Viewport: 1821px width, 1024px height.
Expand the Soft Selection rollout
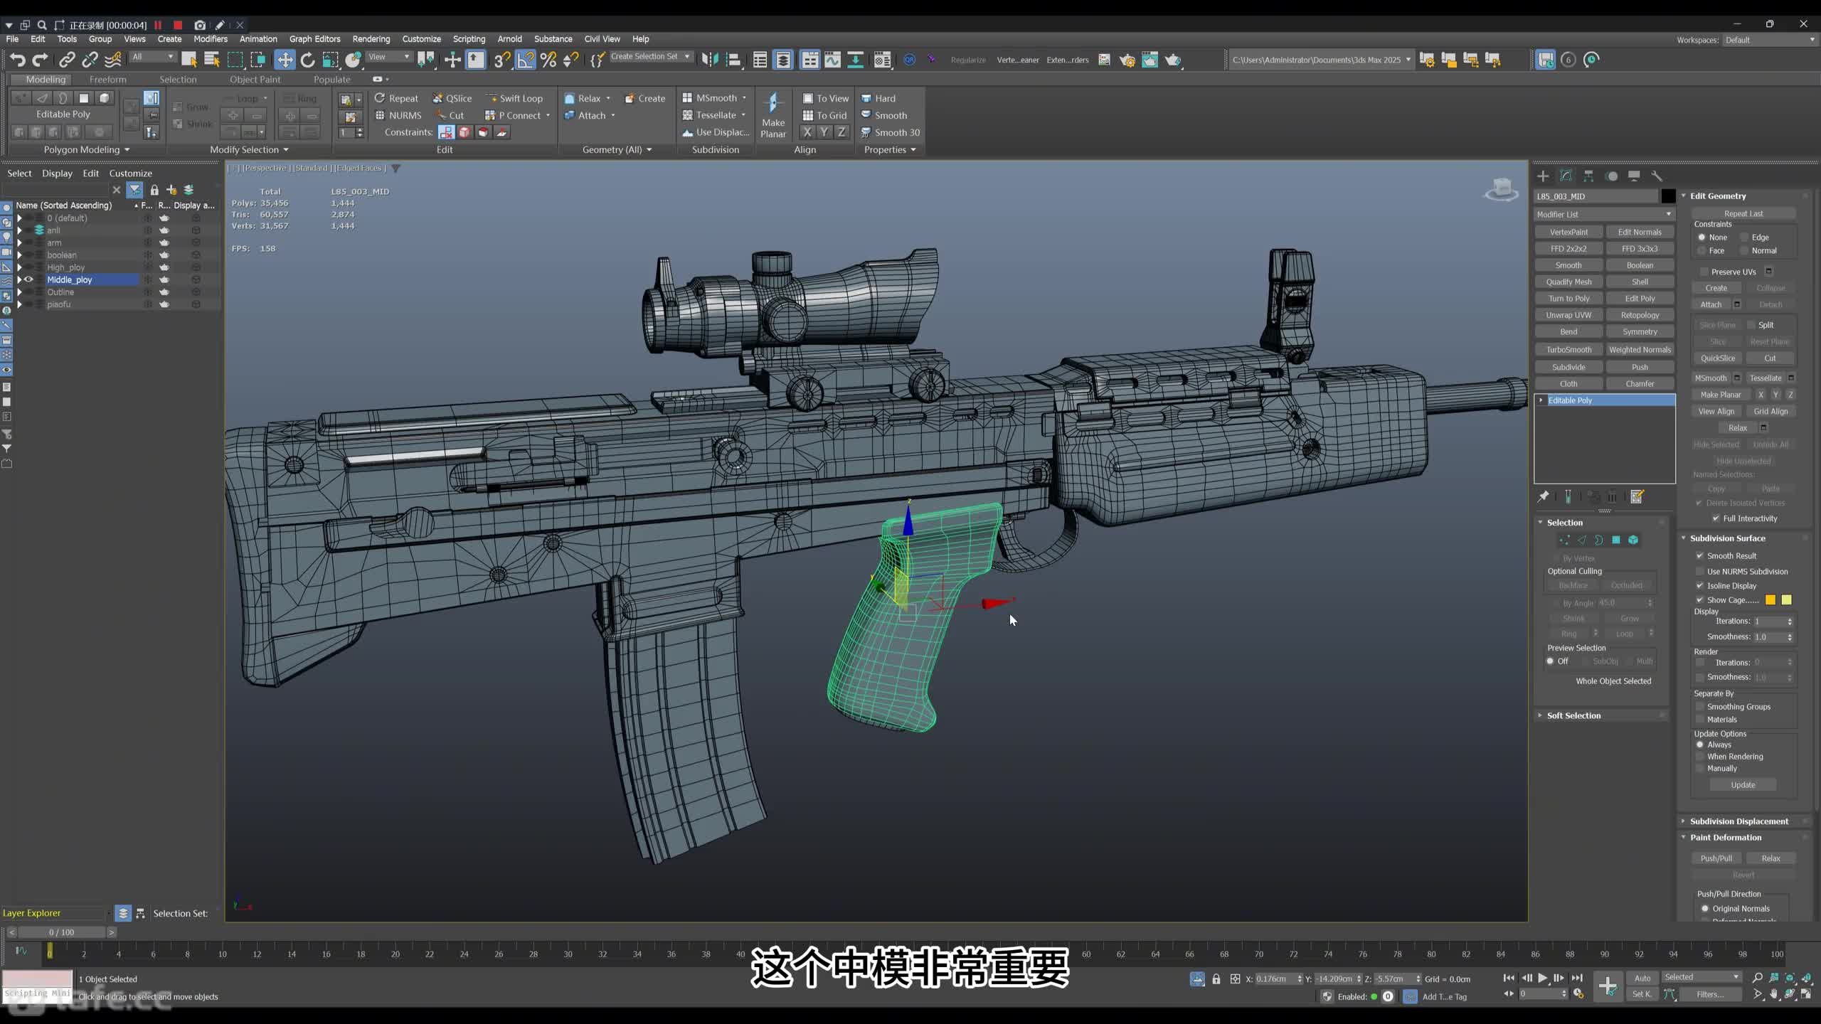(x=1573, y=715)
